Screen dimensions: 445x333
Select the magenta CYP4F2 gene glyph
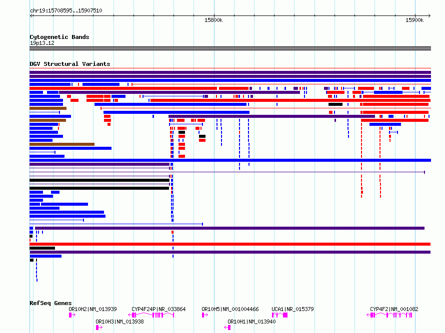pyautogui.click(x=389, y=315)
